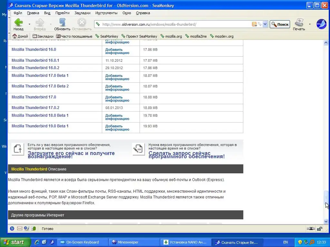Click Добавить информацию for Thunderbird 16.0

(117, 51)
